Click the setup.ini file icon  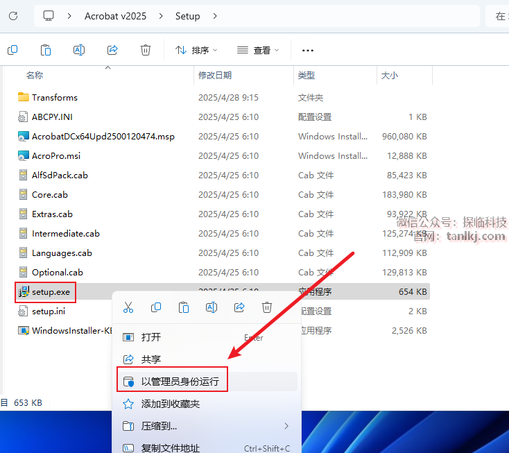[22, 311]
